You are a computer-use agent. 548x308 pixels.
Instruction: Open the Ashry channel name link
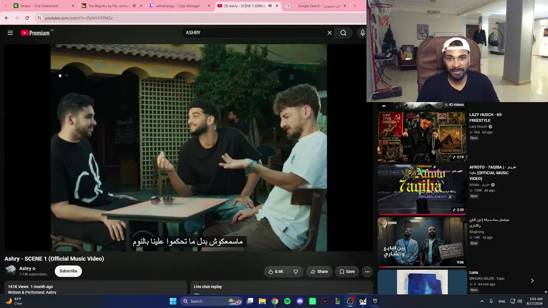(x=25, y=269)
